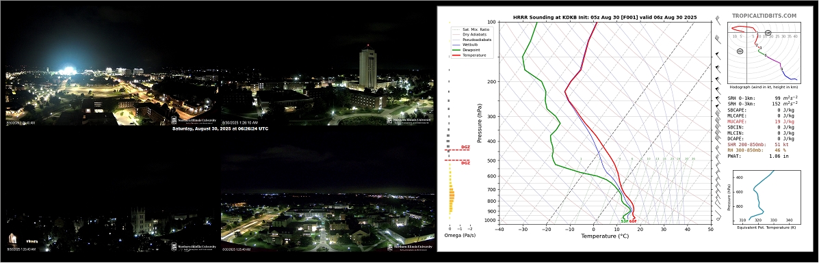Click the NIU logo in tower webcam

coord(409,120)
